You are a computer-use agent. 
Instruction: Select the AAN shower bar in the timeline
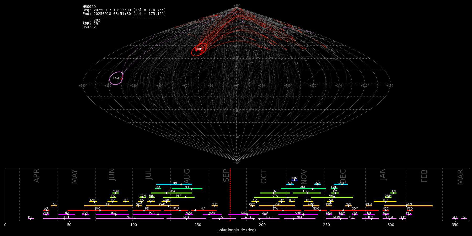[408, 206]
